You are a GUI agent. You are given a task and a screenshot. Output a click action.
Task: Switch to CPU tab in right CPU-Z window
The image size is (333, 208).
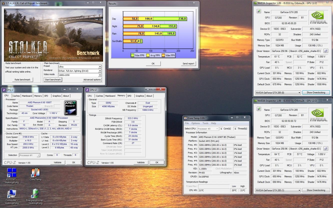[90, 96]
